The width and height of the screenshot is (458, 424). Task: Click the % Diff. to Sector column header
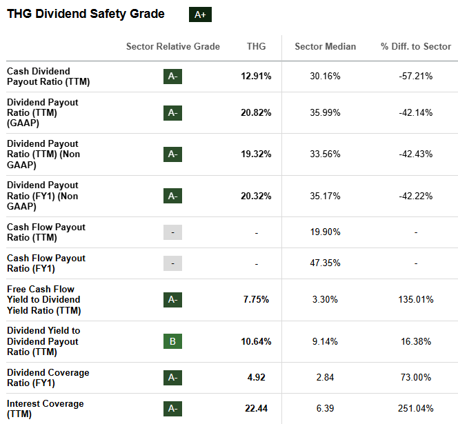coord(416,46)
